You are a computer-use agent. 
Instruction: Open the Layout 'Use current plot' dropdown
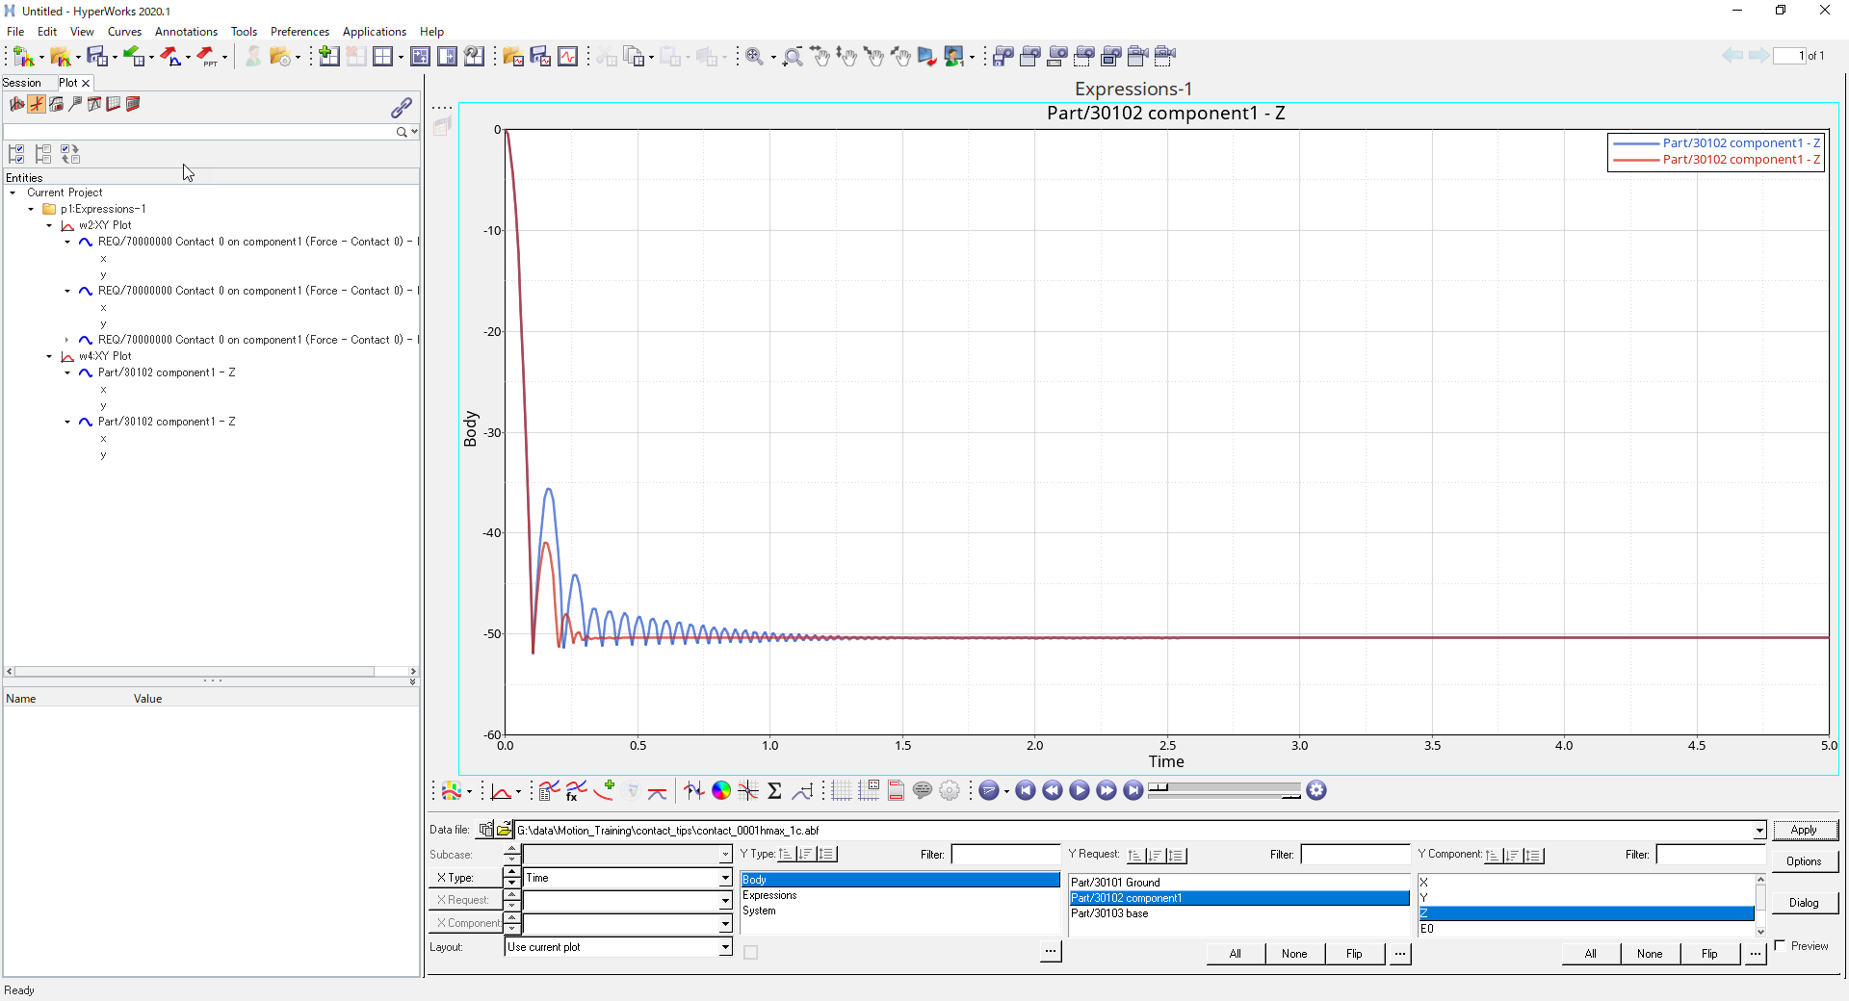coord(725,947)
